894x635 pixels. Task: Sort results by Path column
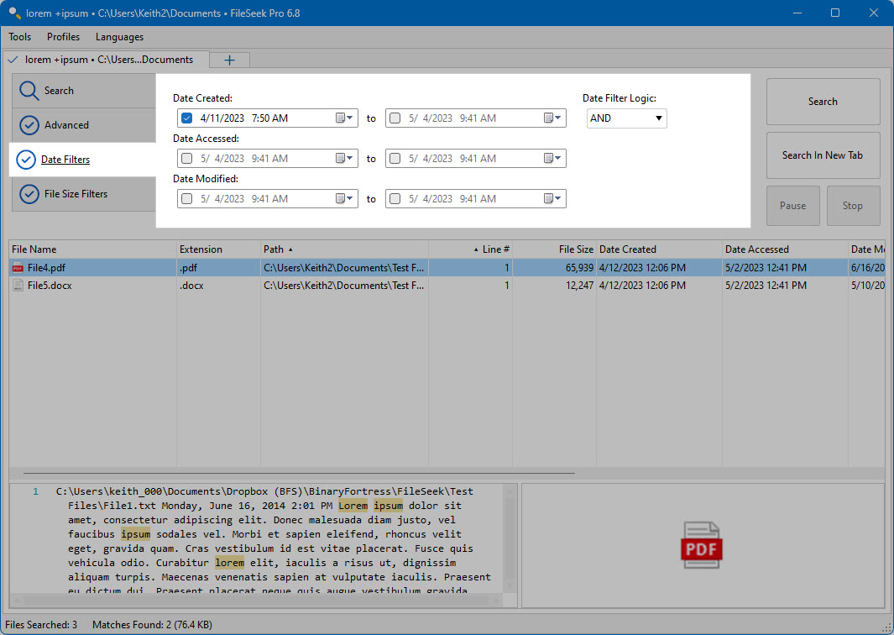click(x=344, y=249)
